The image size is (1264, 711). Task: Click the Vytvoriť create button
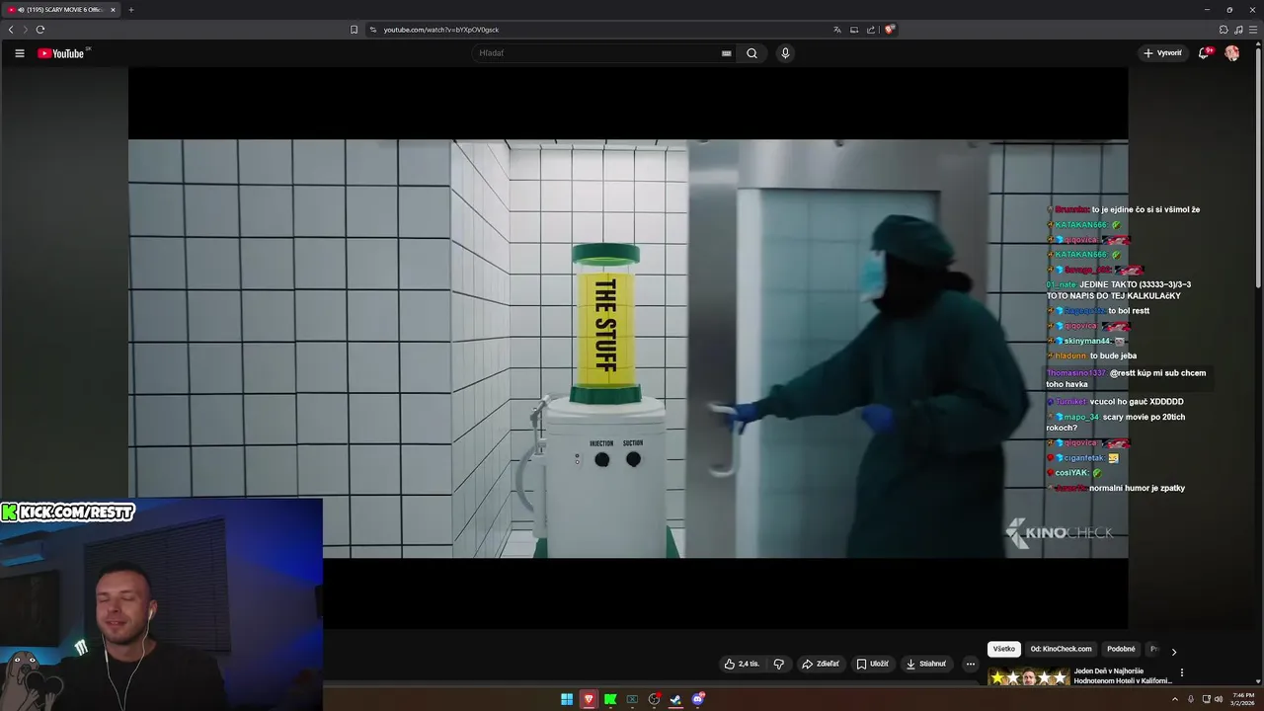pos(1162,53)
